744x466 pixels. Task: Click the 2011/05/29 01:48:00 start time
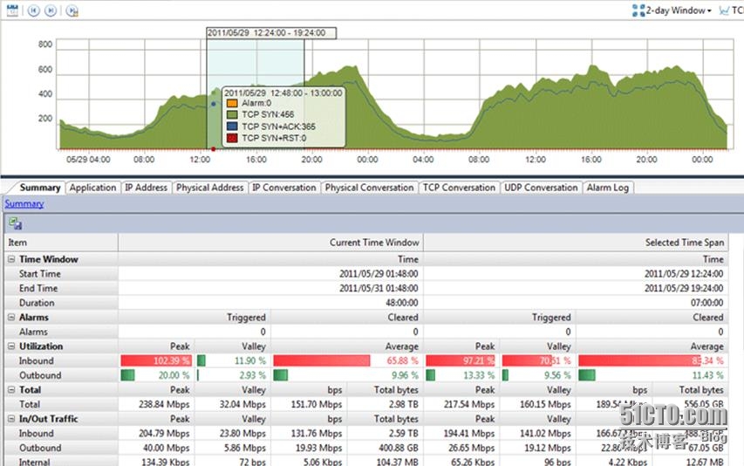[379, 274]
